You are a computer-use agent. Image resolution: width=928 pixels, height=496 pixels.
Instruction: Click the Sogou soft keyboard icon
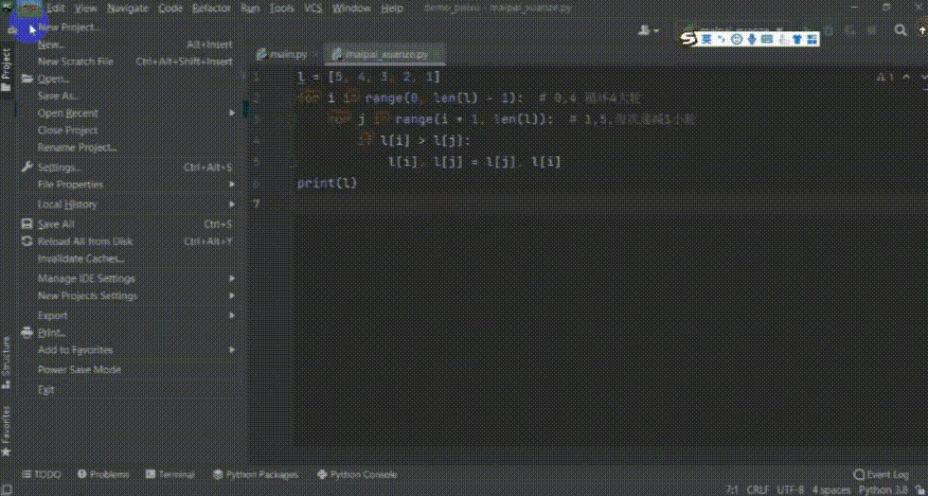pos(767,40)
